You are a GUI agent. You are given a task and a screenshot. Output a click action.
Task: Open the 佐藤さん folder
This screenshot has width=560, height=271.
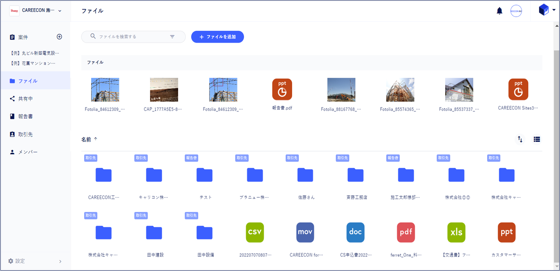pos(305,175)
